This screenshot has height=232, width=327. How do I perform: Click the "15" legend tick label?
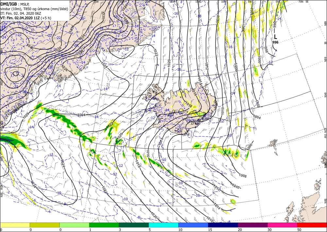point(210,230)
